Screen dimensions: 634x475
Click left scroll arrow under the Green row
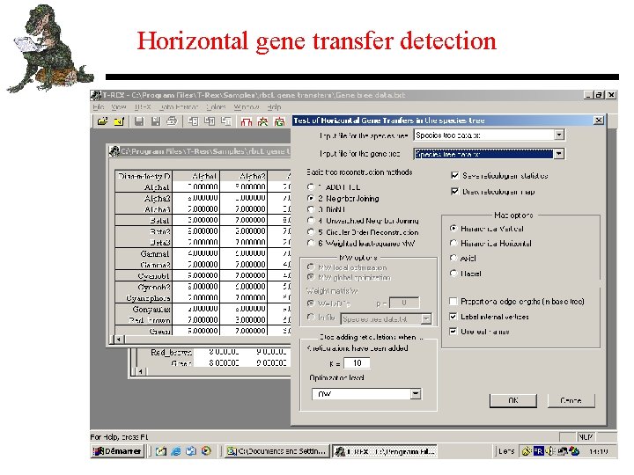(119, 340)
